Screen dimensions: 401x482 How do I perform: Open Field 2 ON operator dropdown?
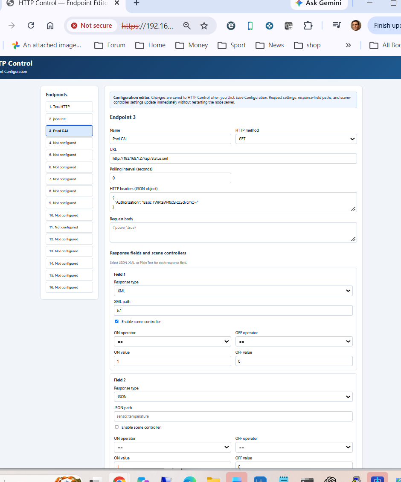pyautogui.click(x=172, y=447)
